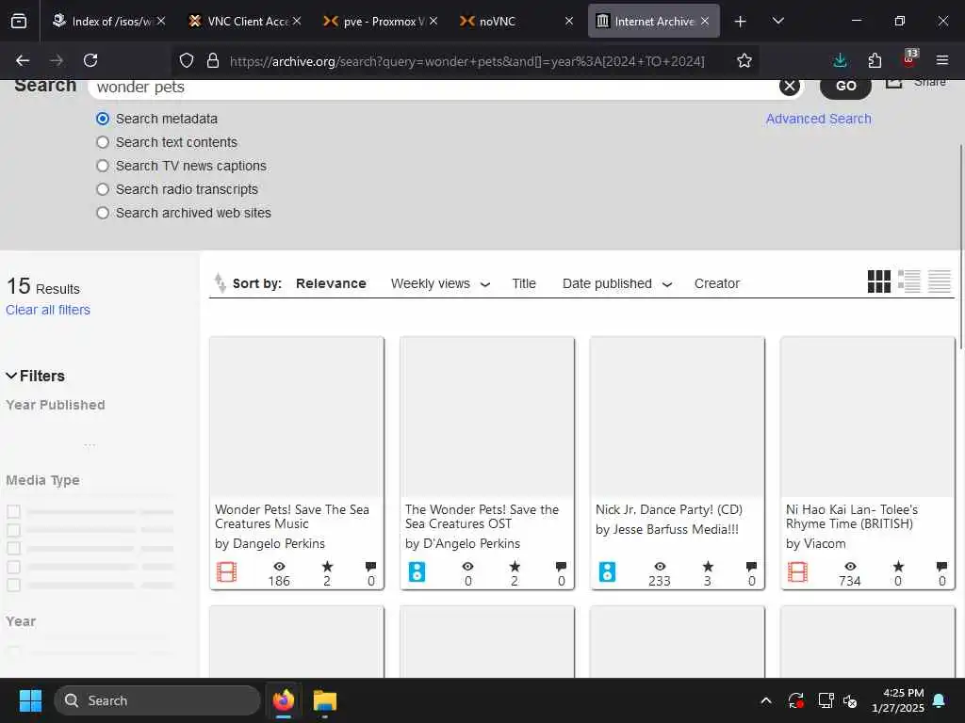Close the Internet Archive tab
The image size is (965, 723).
(x=705, y=21)
